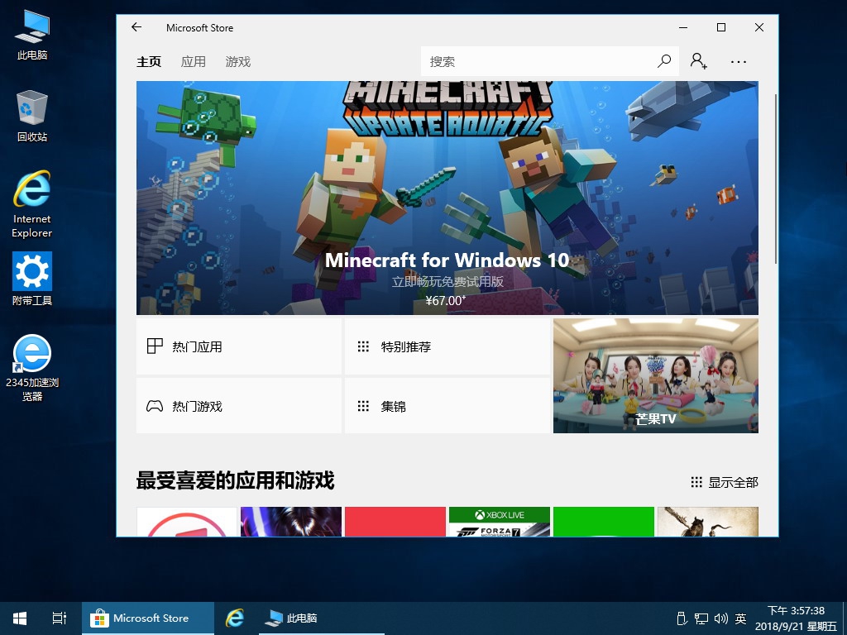Open the volume speaker tray icon

(x=720, y=618)
